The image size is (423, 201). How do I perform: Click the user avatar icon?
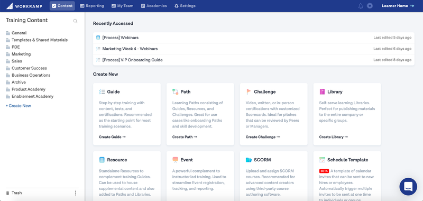pyautogui.click(x=370, y=6)
